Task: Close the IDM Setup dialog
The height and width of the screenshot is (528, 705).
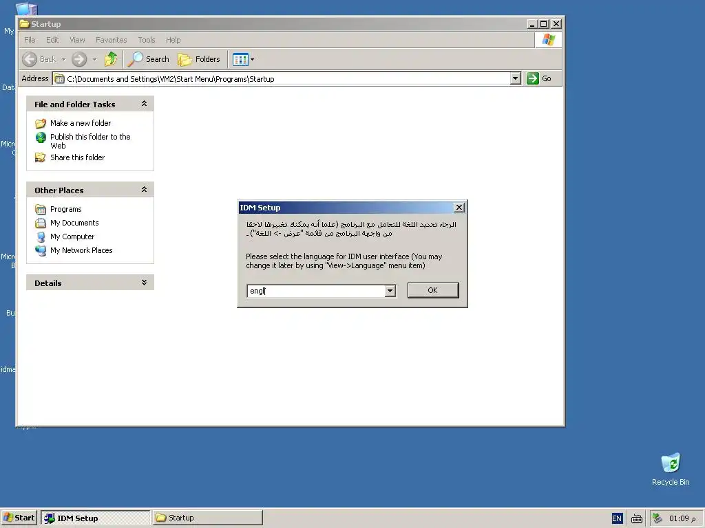Action: (x=459, y=208)
